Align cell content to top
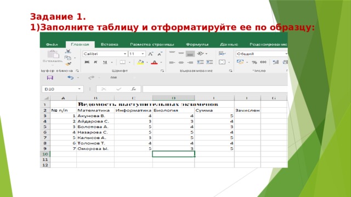Viewport: 351px width, 197px height. pos(172,53)
